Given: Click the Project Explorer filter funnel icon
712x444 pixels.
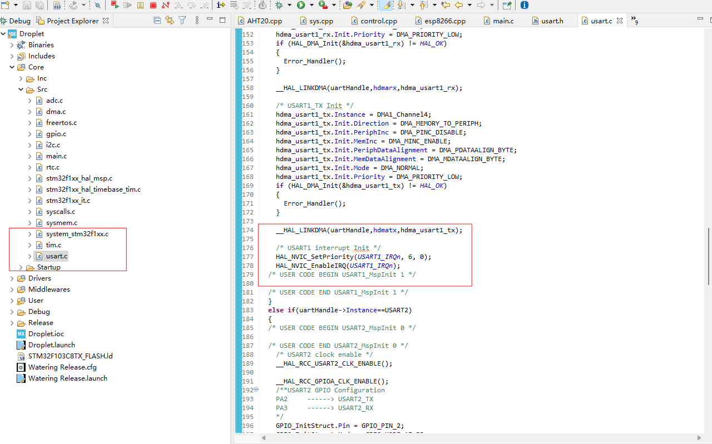Looking at the screenshot, I should click(x=182, y=21).
